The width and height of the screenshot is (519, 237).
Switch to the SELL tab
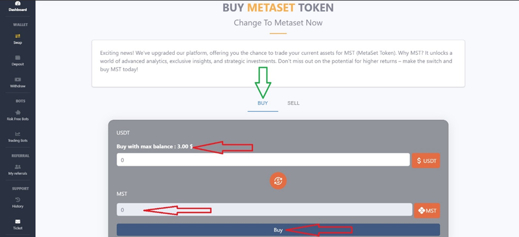point(293,103)
